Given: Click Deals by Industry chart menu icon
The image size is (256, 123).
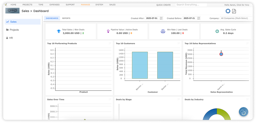Looking at the screenshot, I should [x=247, y=99].
